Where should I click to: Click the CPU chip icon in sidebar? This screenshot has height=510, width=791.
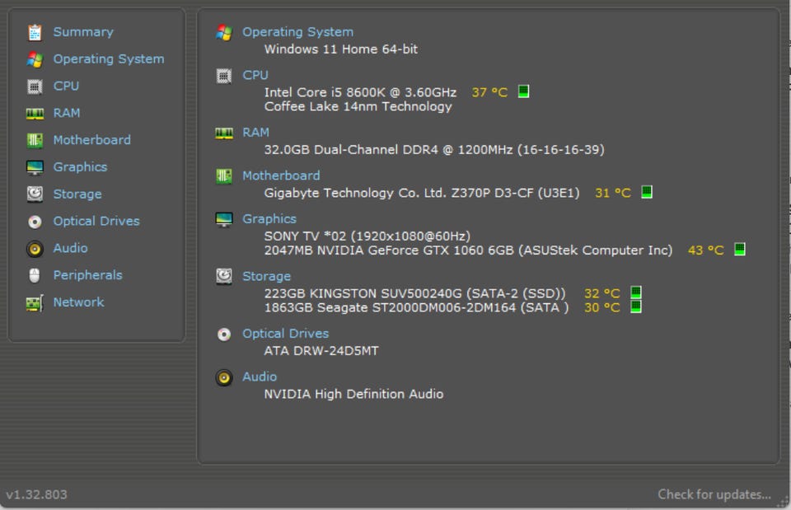pos(35,87)
